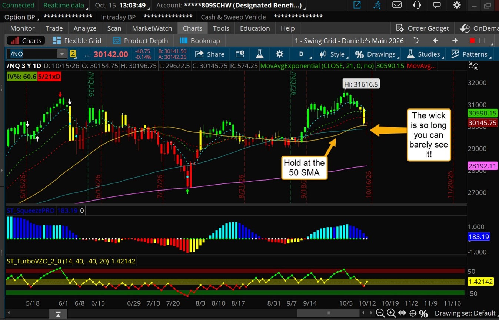Click the yellow symbol link number 2

click(x=73, y=54)
